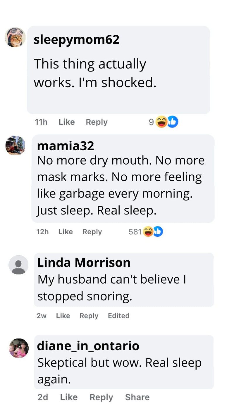
Task: Reply to sleepymom62's comment
Action: pos(97,122)
